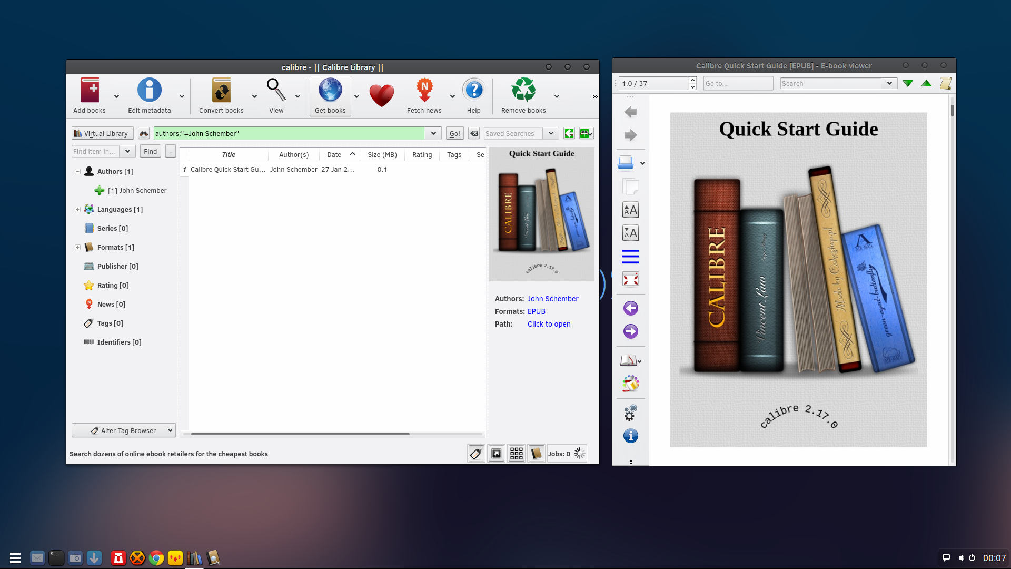Click the Virtual Library button
This screenshot has width=1011, height=569.
pyautogui.click(x=102, y=134)
